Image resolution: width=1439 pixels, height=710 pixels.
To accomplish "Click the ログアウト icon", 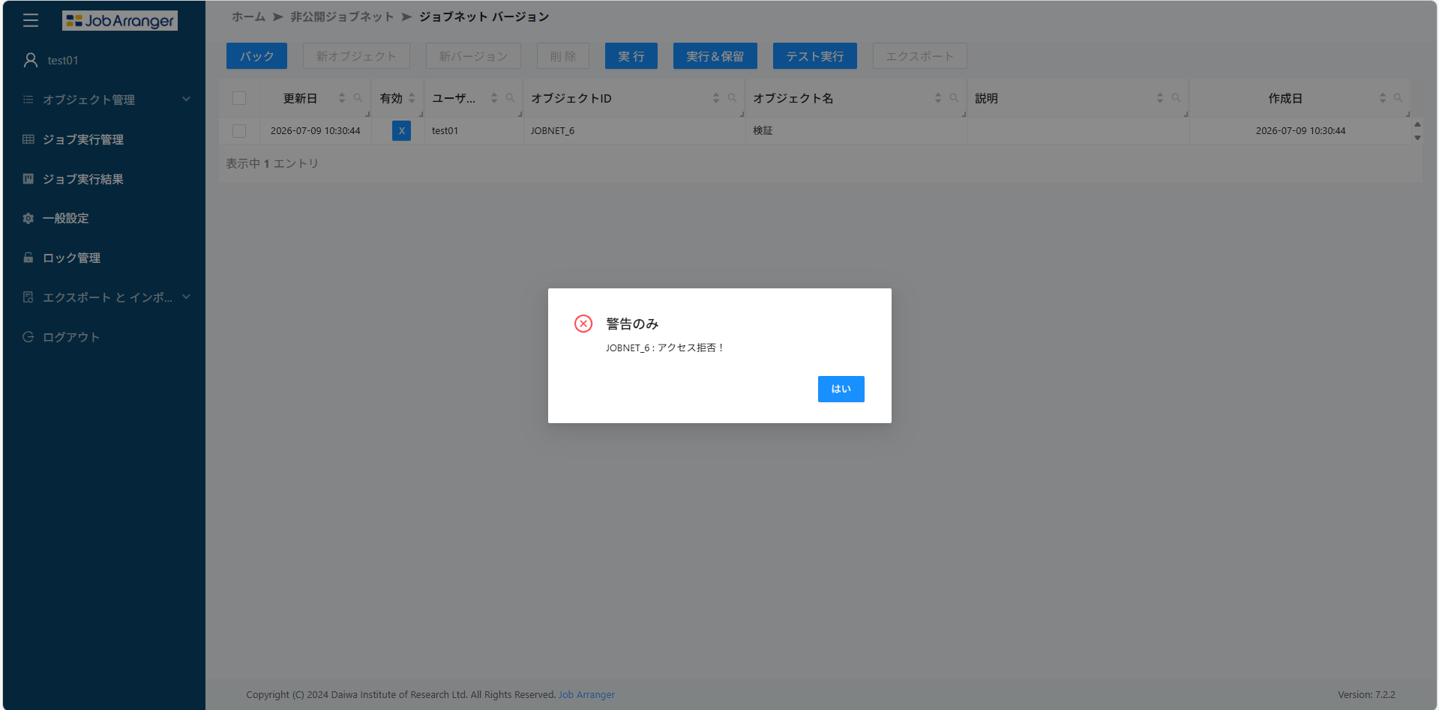I will coord(28,337).
